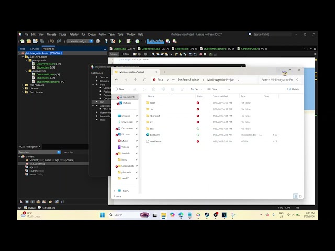335x251 pixels.
Task: Collapse the MiniIntegrationProject tree node
Action: coord(19,53)
